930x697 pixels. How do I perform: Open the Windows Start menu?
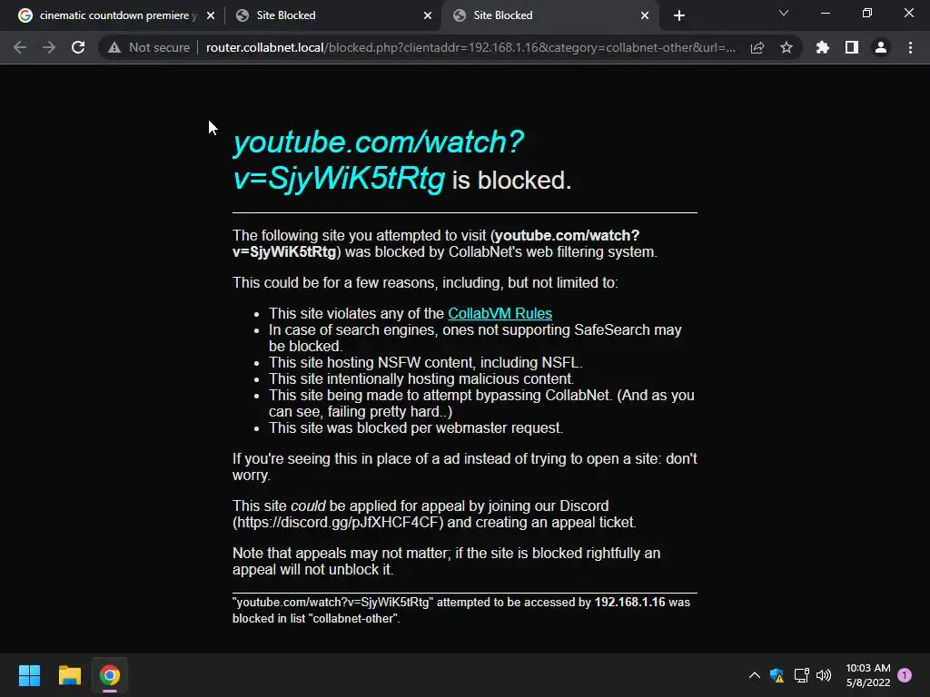click(29, 675)
